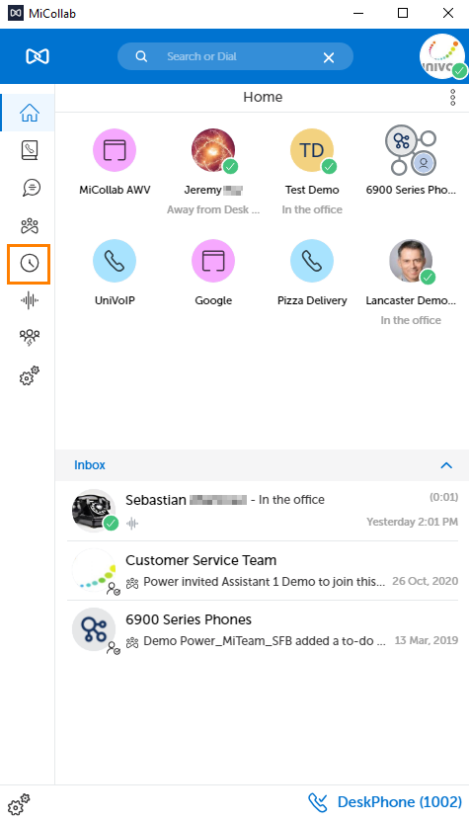The image size is (469, 821).
Task: Open the MiTeam streams icon
Action: [30, 225]
